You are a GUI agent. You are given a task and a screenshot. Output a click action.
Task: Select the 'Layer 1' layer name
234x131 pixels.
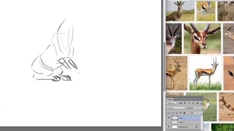pyautogui.click(x=181, y=122)
